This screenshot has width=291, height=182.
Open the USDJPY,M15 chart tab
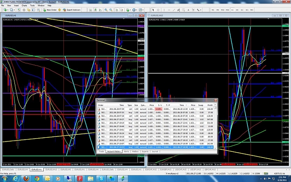click(x=196, y=169)
